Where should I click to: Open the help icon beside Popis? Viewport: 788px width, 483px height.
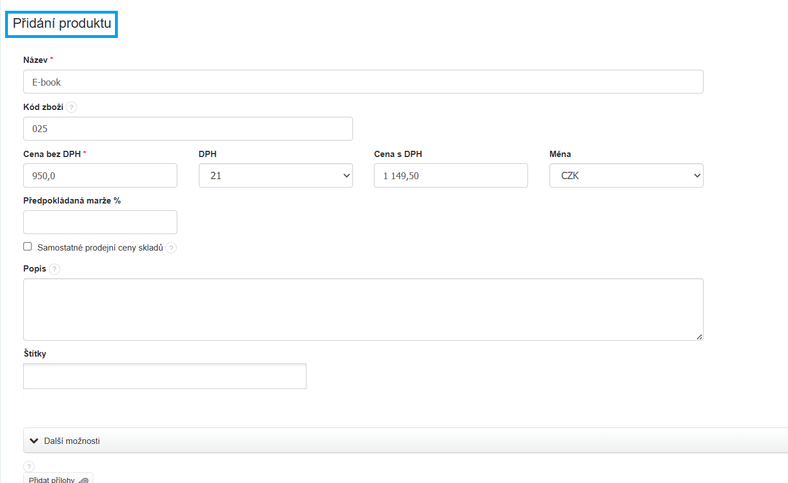pyautogui.click(x=54, y=269)
